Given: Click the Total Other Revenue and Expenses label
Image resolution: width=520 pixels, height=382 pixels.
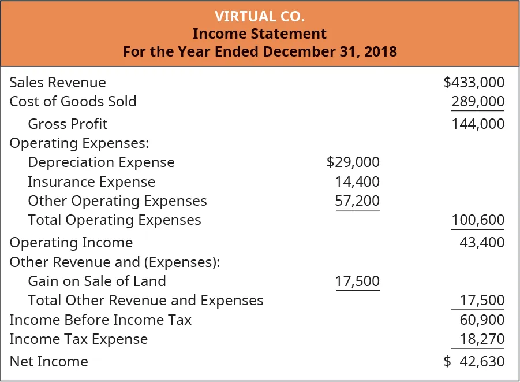Looking at the screenshot, I should pyautogui.click(x=145, y=301).
